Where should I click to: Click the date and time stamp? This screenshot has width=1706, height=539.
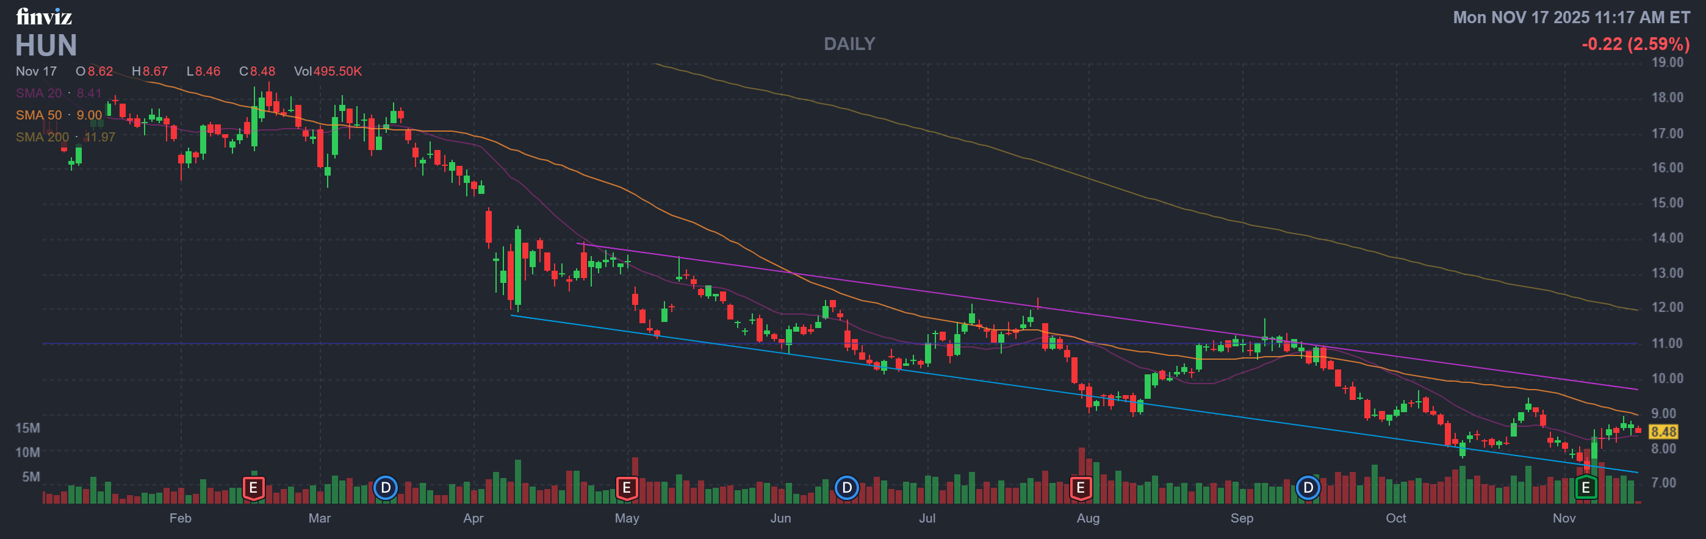coord(1571,17)
